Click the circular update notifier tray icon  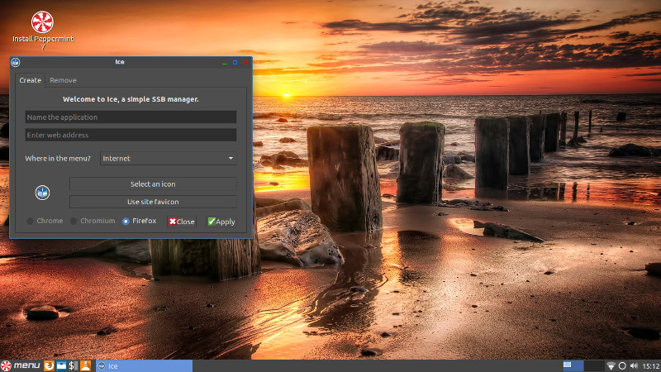pyautogui.click(x=622, y=365)
